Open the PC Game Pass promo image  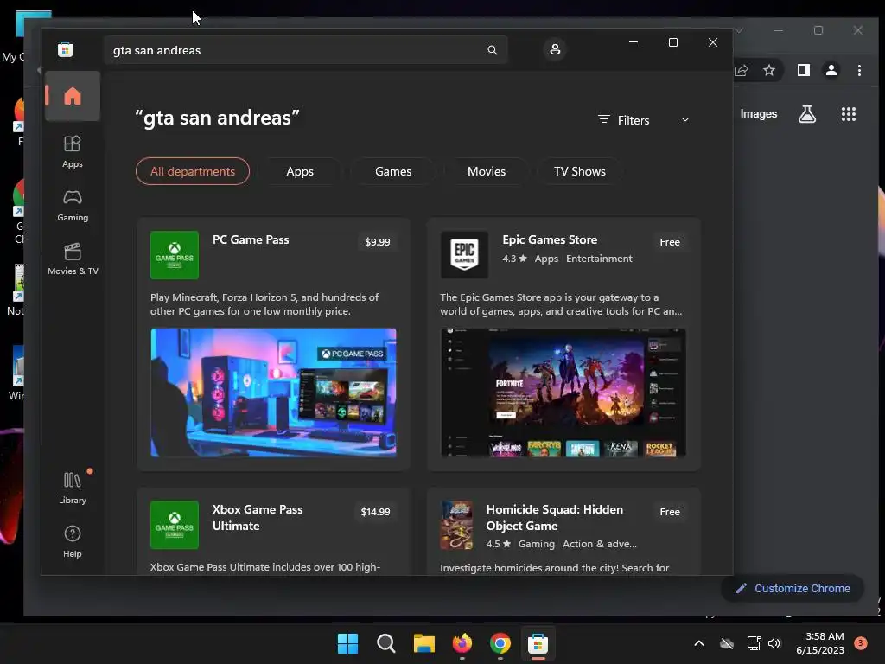(x=273, y=393)
